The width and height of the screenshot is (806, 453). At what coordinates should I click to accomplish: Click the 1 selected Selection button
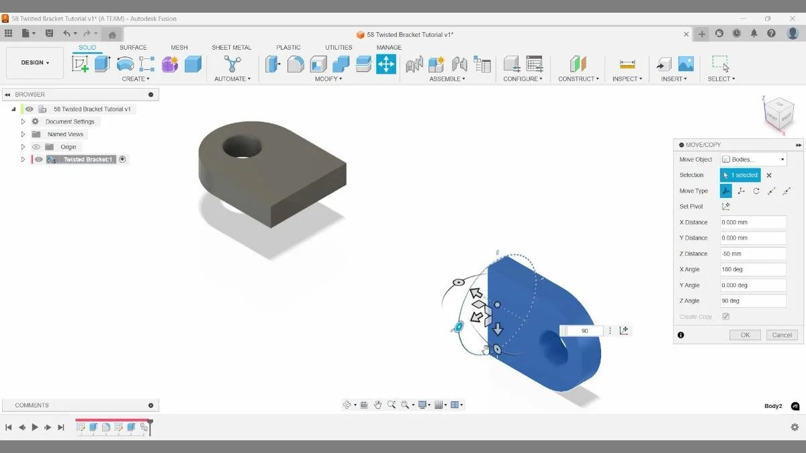tap(740, 175)
